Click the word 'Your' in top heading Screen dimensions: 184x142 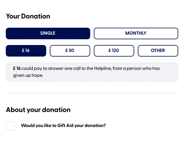click(13, 16)
